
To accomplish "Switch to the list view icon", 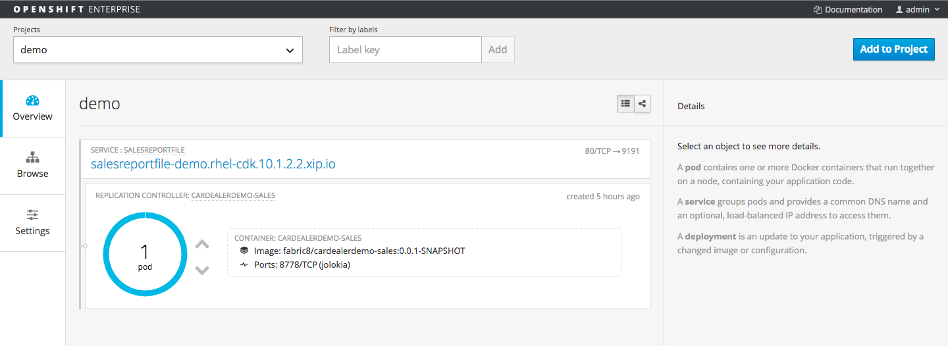I will pyautogui.click(x=625, y=103).
